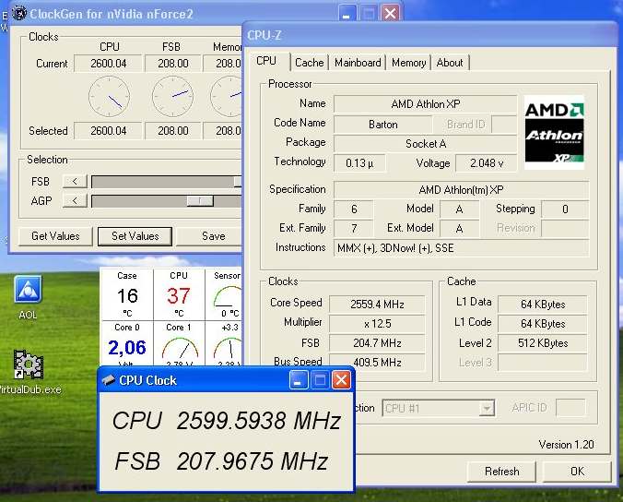The height and width of the screenshot is (502, 623).
Task: Minimize the CPU Clock window
Action: click(x=298, y=380)
